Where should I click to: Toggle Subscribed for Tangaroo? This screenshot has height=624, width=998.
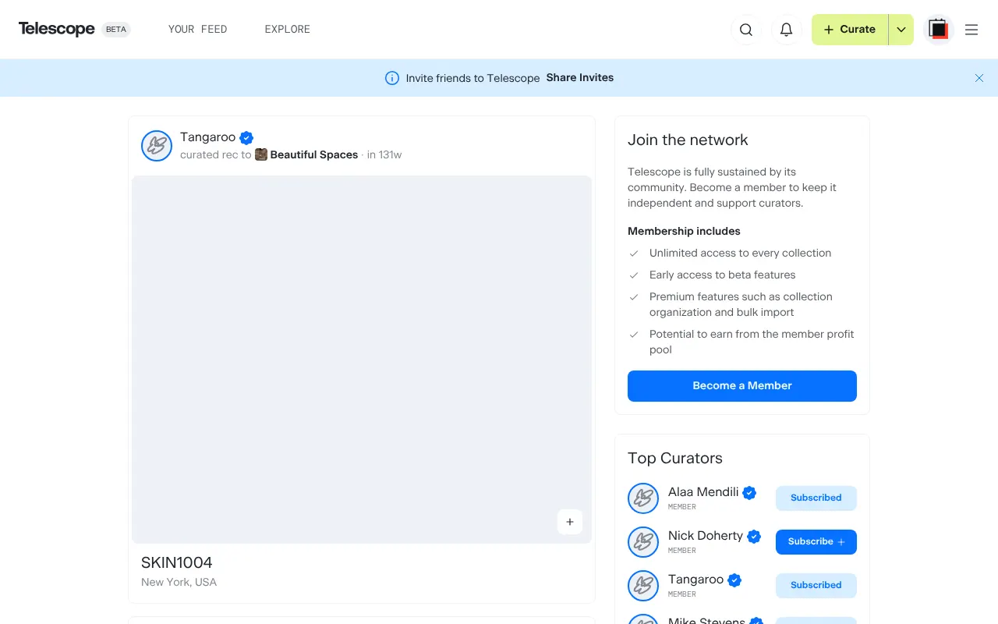816,586
